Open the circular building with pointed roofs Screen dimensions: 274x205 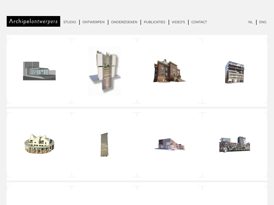tap(39, 144)
